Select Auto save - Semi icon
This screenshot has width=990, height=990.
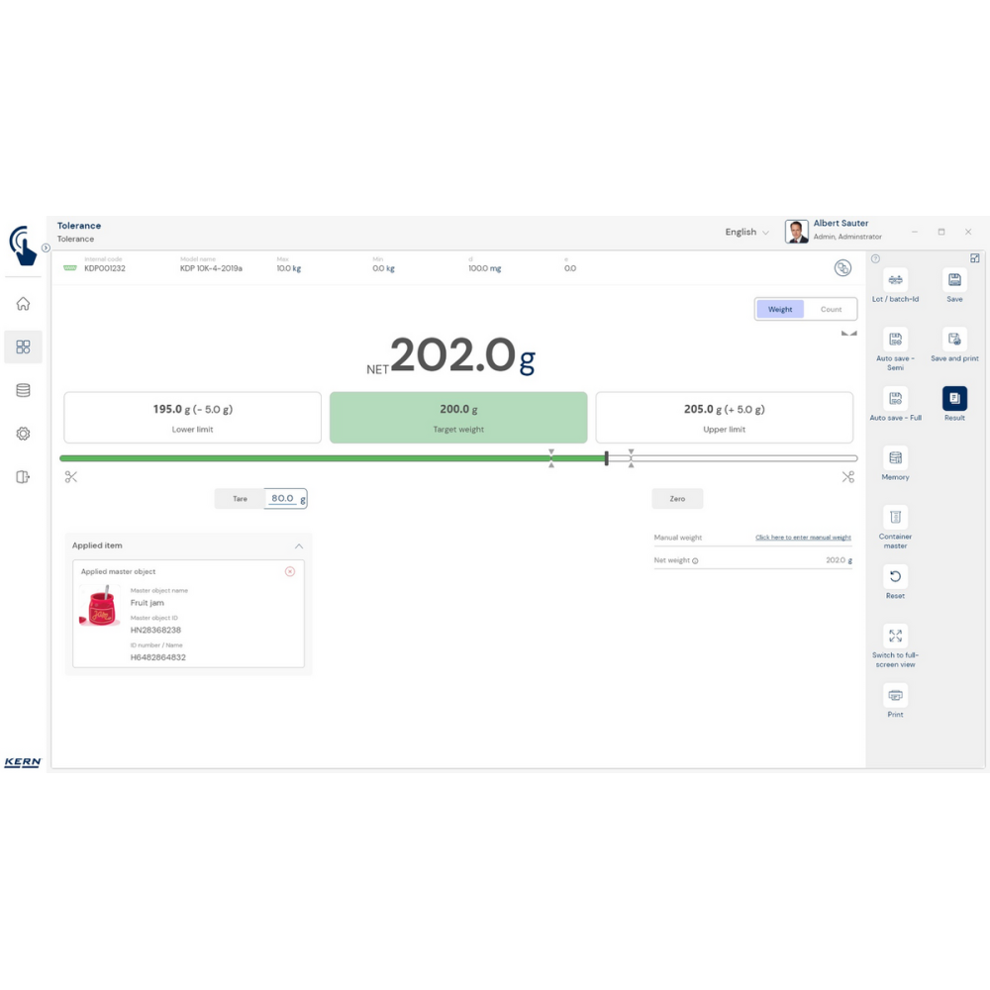tap(895, 340)
